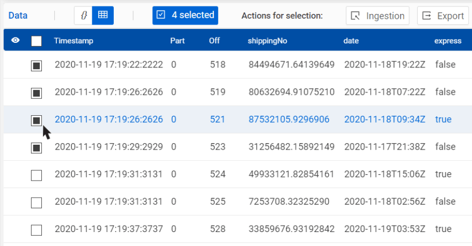Click express value true in row 528
The height and width of the screenshot is (246, 472).
click(x=443, y=228)
